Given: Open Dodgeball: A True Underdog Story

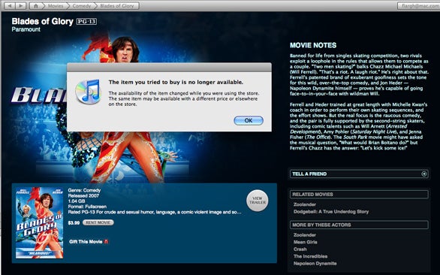Looking at the screenshot, I should coord(331,212).
